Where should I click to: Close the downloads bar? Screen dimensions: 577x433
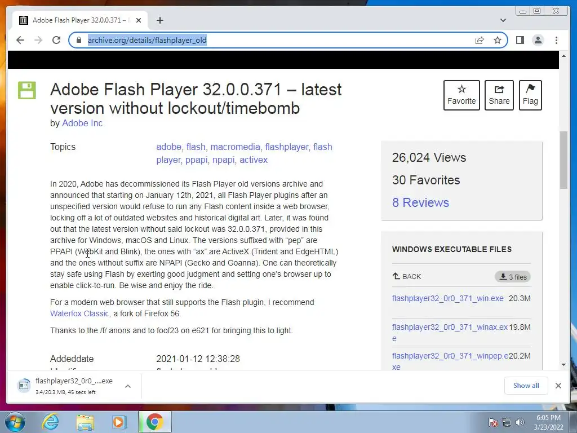pyautogui.click(x=558, y=386)
